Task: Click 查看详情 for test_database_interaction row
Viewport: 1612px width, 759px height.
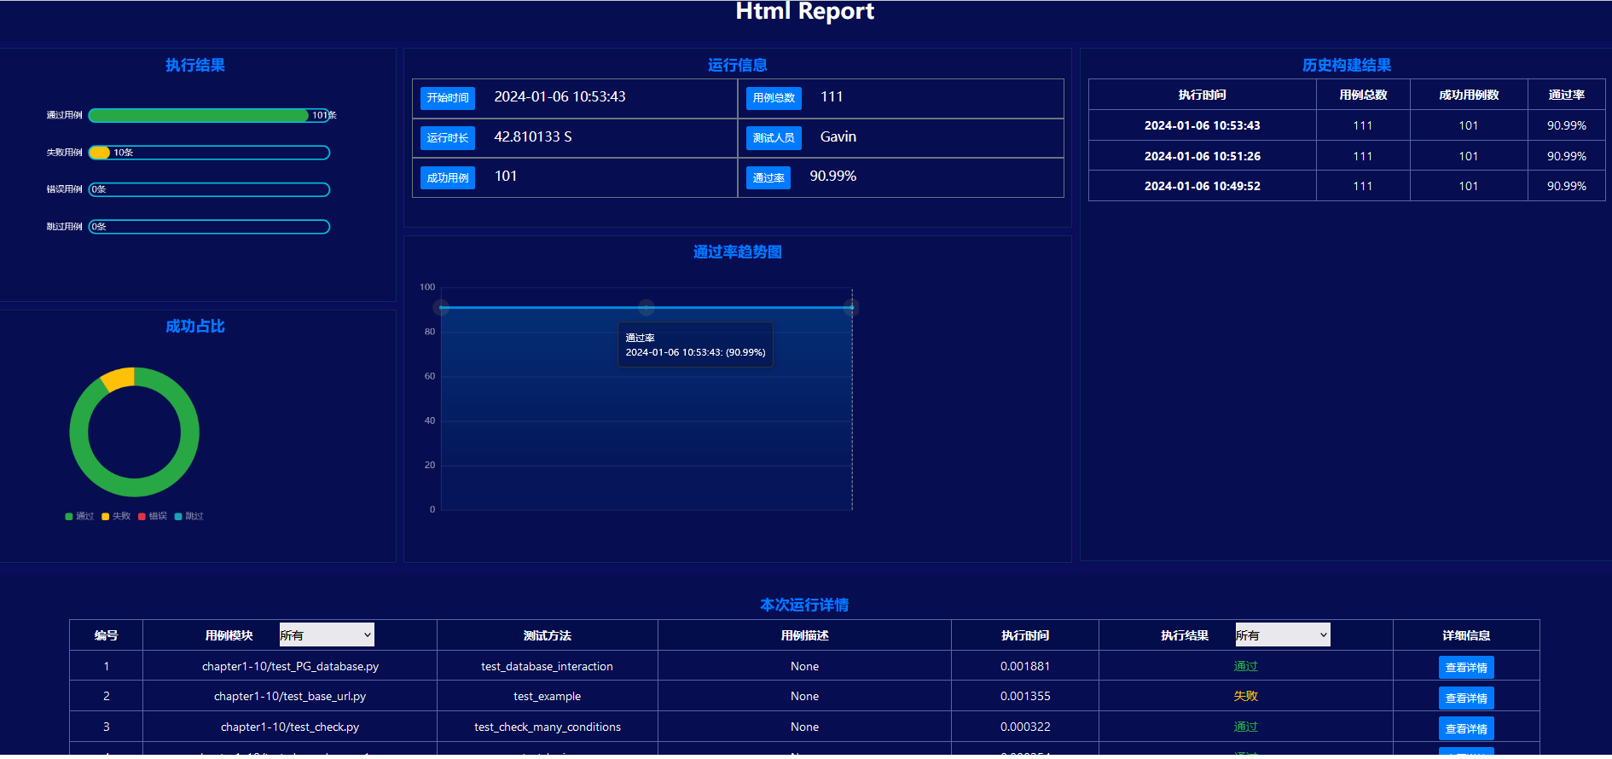Action: point(1466,667)
